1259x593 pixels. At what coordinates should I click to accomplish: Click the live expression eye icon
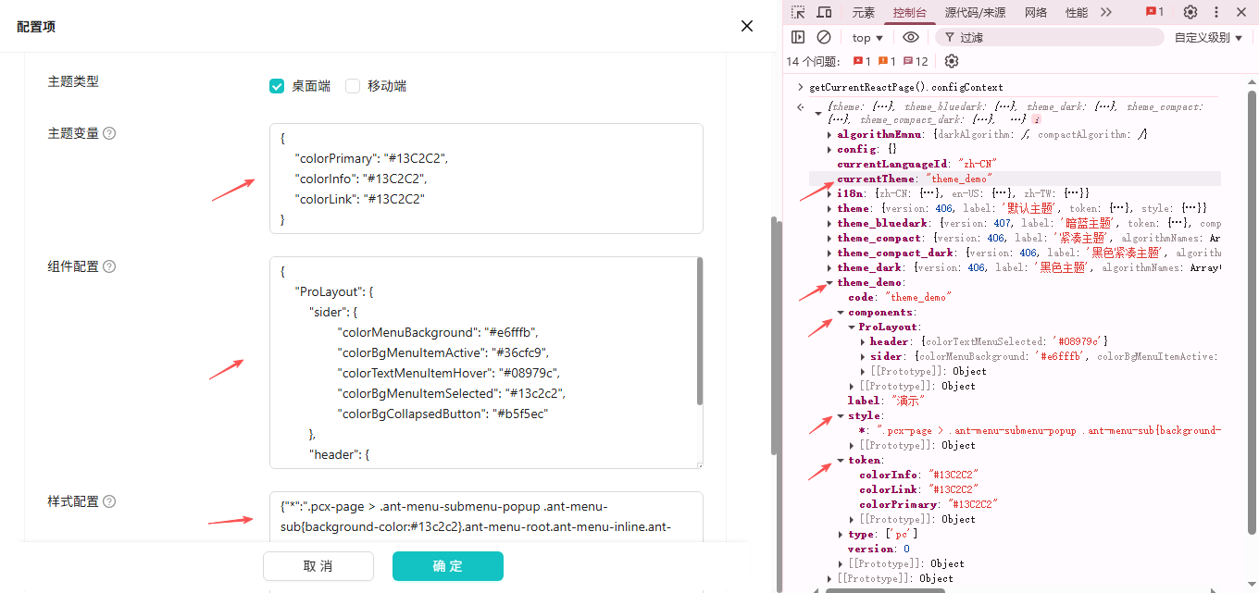pyautogui.click(x=911, y=37)
